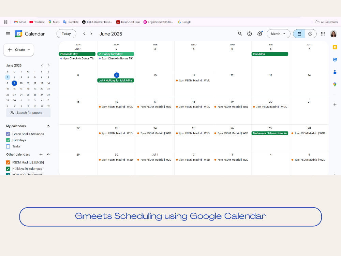Open the Google bookmark
This screenshot has height=256, width=341.
[184, 22]
